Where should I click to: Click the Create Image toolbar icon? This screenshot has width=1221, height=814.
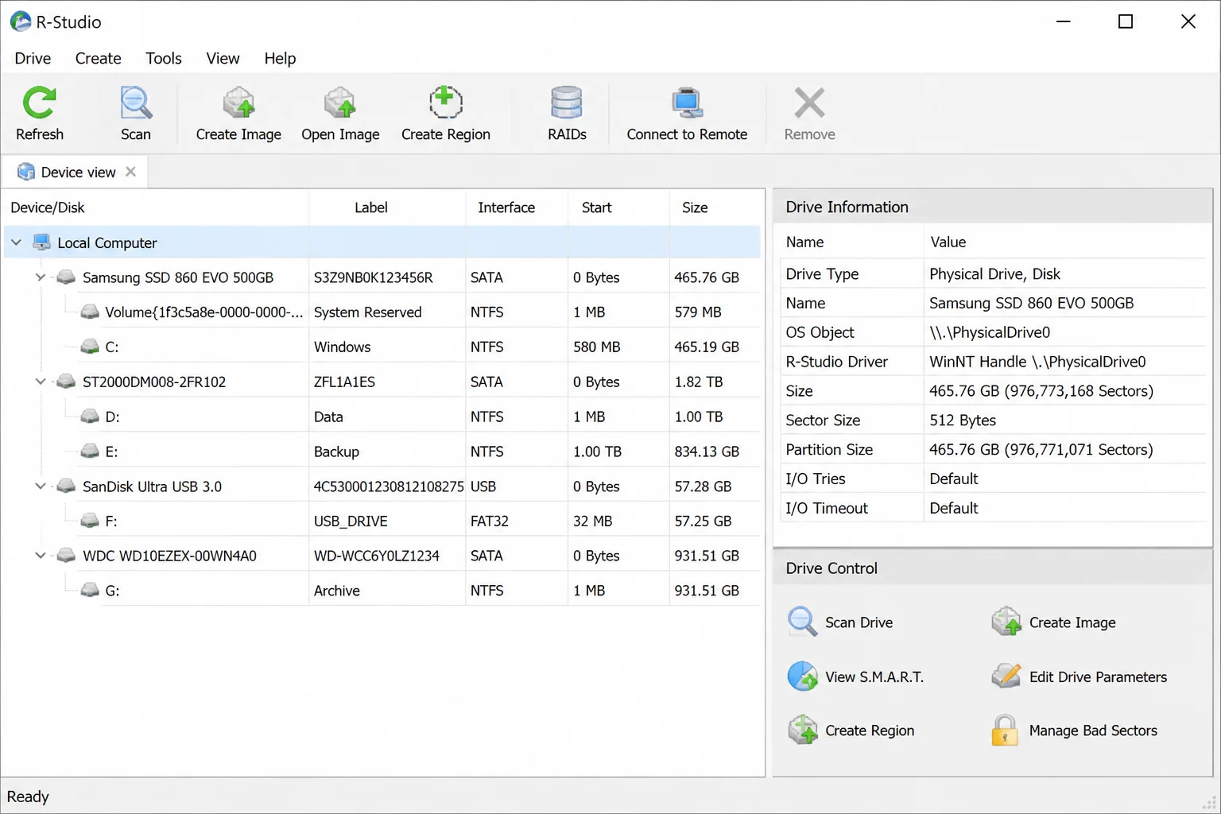click(238, 103)
